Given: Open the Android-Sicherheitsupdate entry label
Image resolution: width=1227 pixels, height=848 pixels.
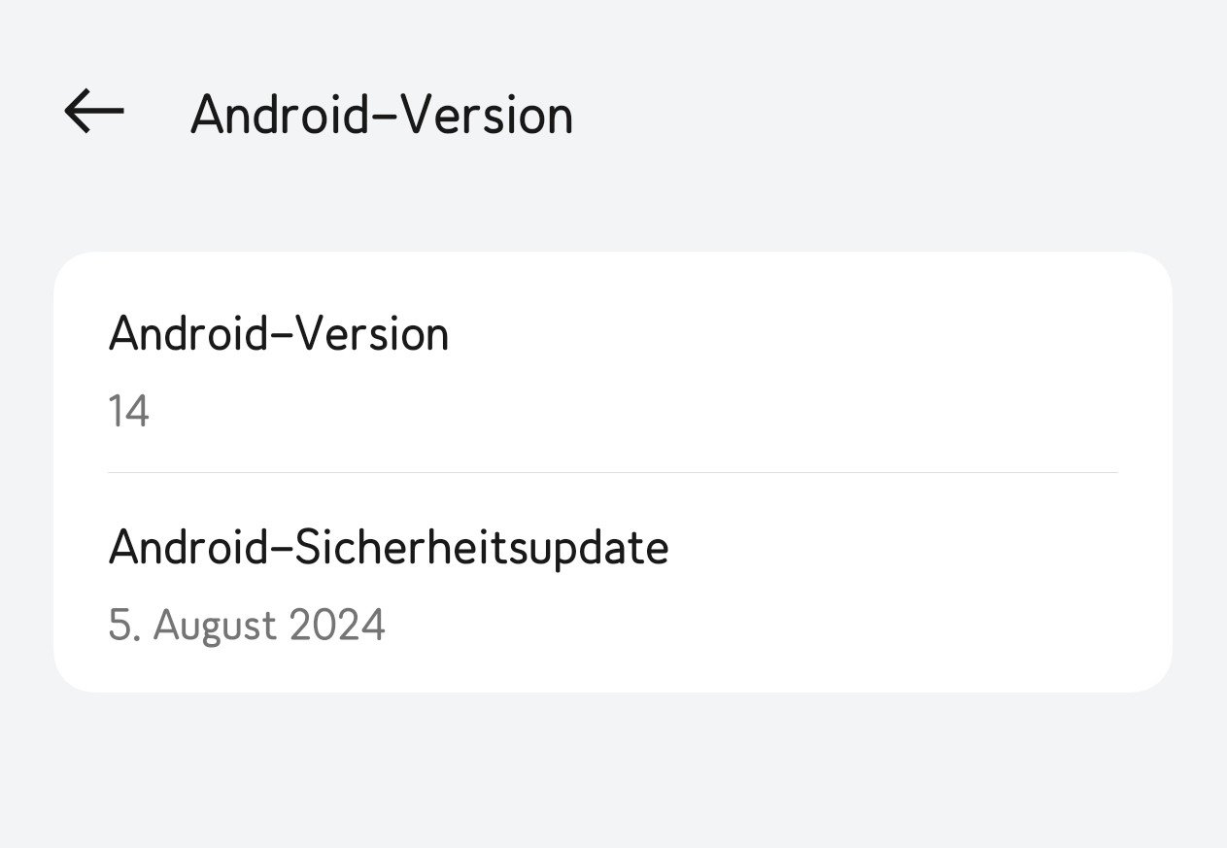Looking at the screenshot, I should [389, 548].
